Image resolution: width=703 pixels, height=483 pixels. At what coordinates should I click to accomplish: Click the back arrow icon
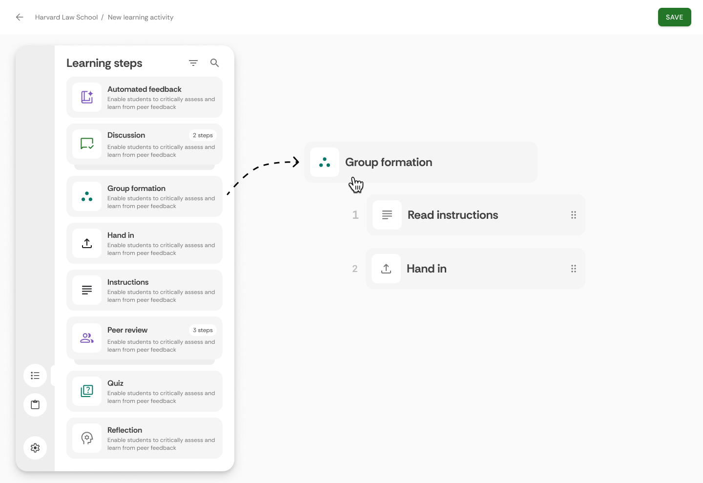point(20,17)
